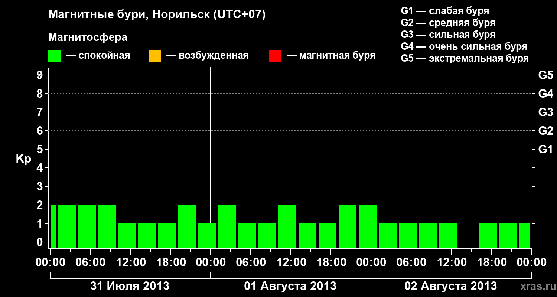Click '12:00' time label above 31 Июля 2013

pos(130,262)
